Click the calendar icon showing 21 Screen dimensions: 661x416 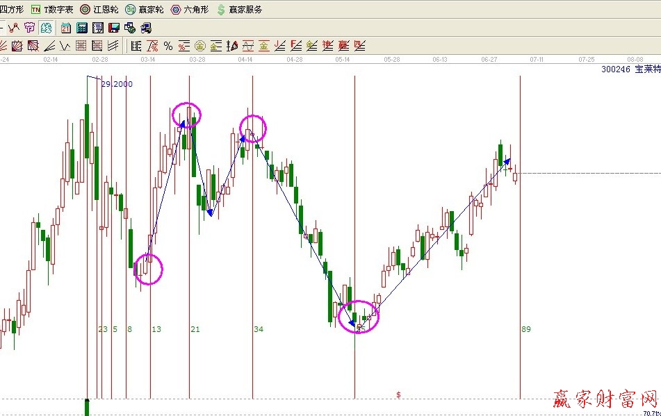[x=66, y=28]
